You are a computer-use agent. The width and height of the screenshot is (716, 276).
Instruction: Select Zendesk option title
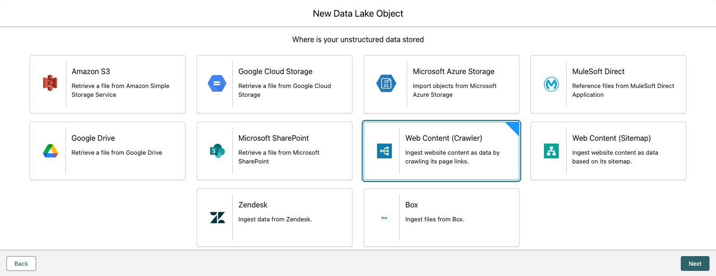click(253, 205)
